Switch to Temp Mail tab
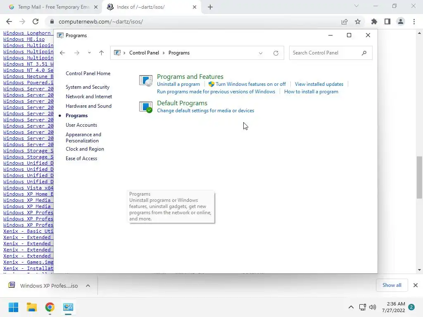 51,7
